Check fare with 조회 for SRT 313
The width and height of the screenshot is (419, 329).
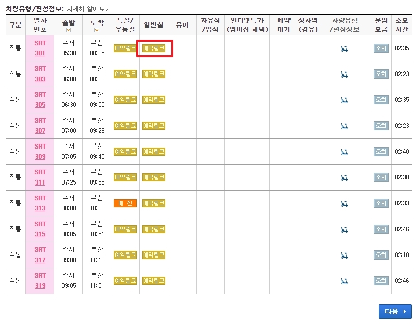coord(381,203)
